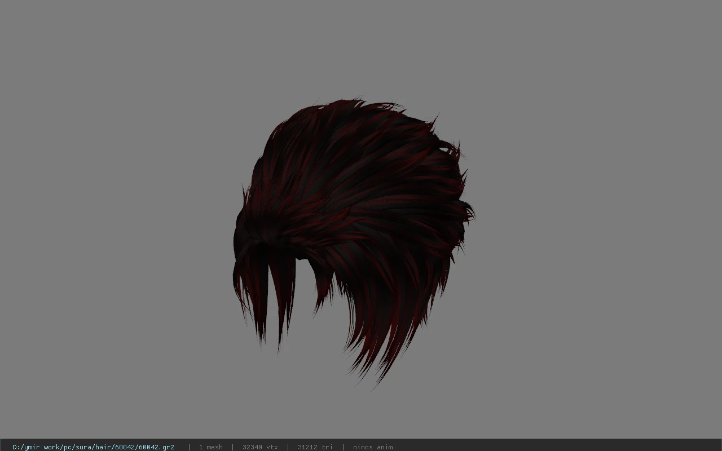722x451 pixels.
Task: Click the '1 mesh' status entry
Action: coord(210,447)
